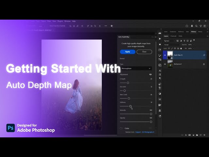209x157 pixels.
Task: Open the stacked Layers icon in dock
Action: click(160, 116)
